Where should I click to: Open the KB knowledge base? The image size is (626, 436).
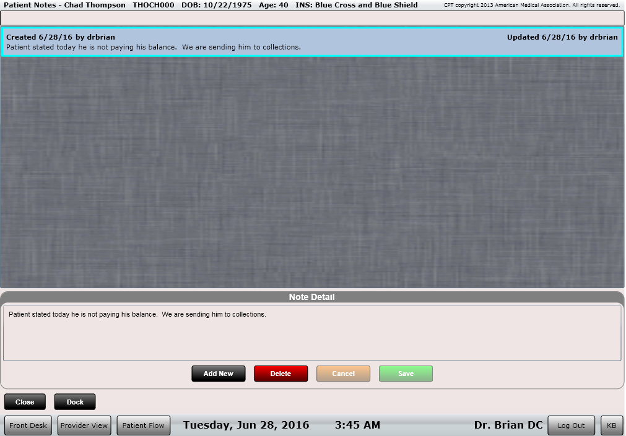point(611,425)
